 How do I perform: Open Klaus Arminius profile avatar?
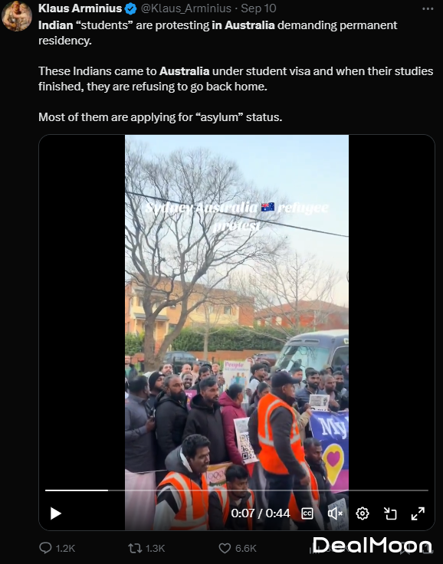click(17, 16)
